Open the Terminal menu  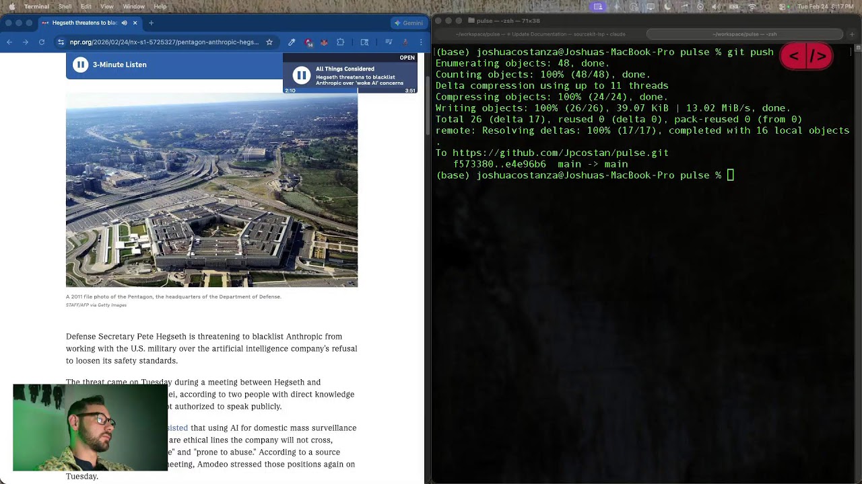tap(36, 7)
